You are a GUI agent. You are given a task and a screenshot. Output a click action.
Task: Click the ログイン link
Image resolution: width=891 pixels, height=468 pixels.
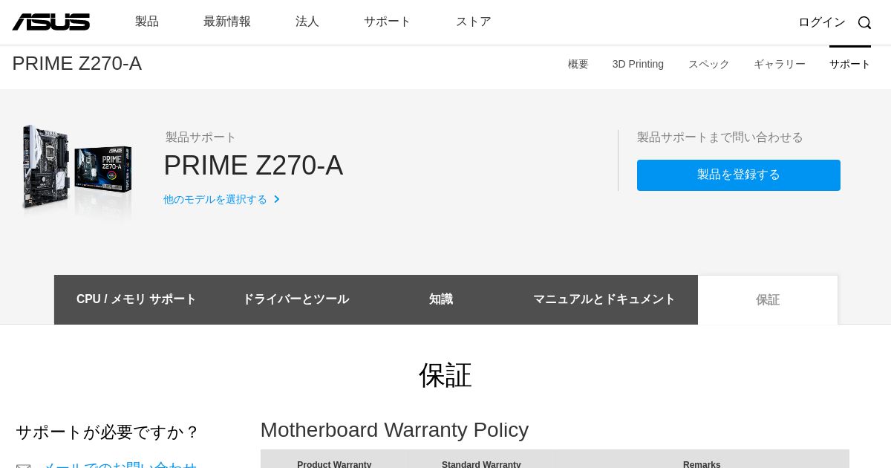[x=822, y=22]
